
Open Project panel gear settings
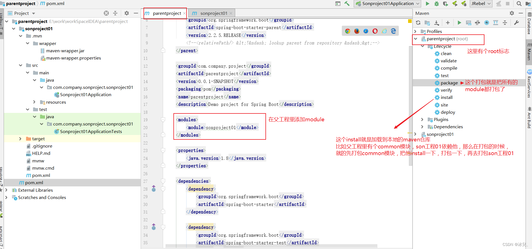(x=127, y=13)
